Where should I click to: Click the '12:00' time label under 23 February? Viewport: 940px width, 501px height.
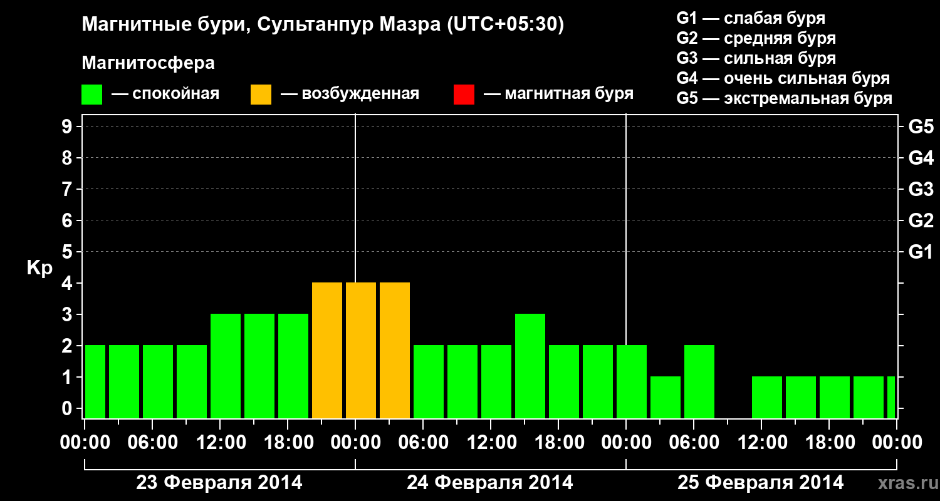[220, 443]
